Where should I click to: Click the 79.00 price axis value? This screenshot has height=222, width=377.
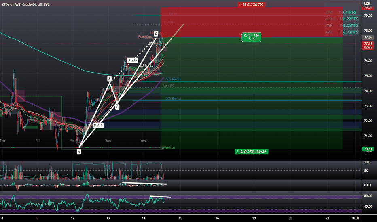click(x=368, y=15)
